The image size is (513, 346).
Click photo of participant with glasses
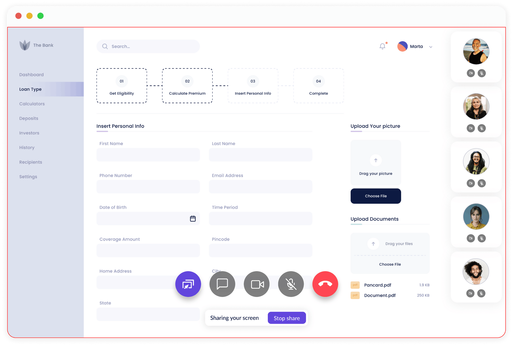point(476,161)
